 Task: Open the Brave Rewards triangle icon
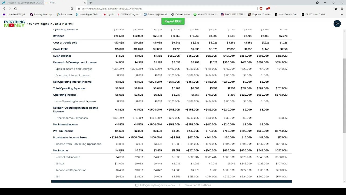pyautogui.click(x=267, y=9)
